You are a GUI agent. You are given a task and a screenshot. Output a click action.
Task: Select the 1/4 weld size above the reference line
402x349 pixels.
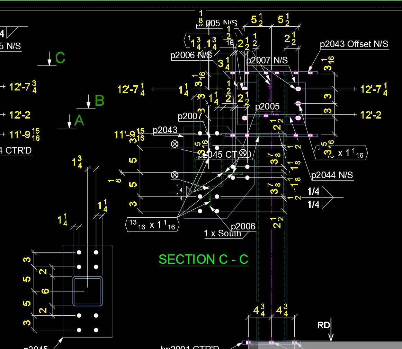[313, 191]
